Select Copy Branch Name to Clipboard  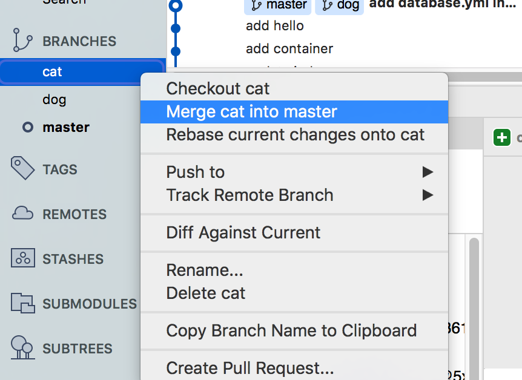[x=291, y=330]
